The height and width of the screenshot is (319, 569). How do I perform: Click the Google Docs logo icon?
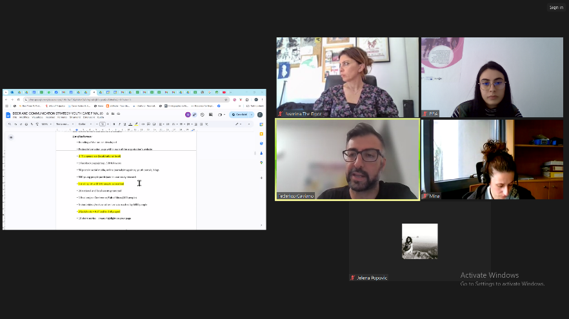tap(8, 115)
